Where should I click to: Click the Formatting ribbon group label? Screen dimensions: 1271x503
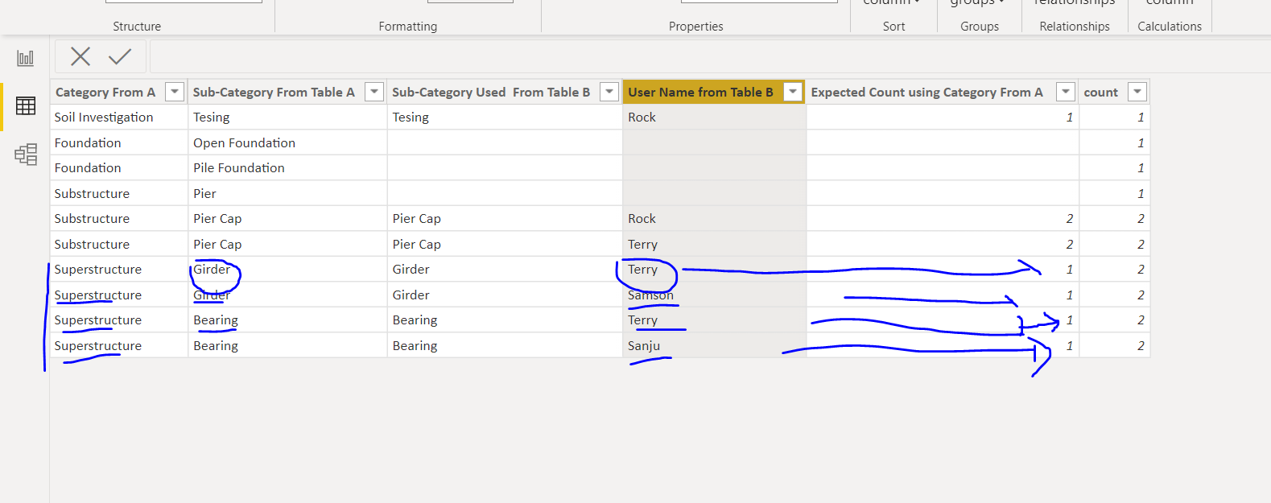(408, 27)
